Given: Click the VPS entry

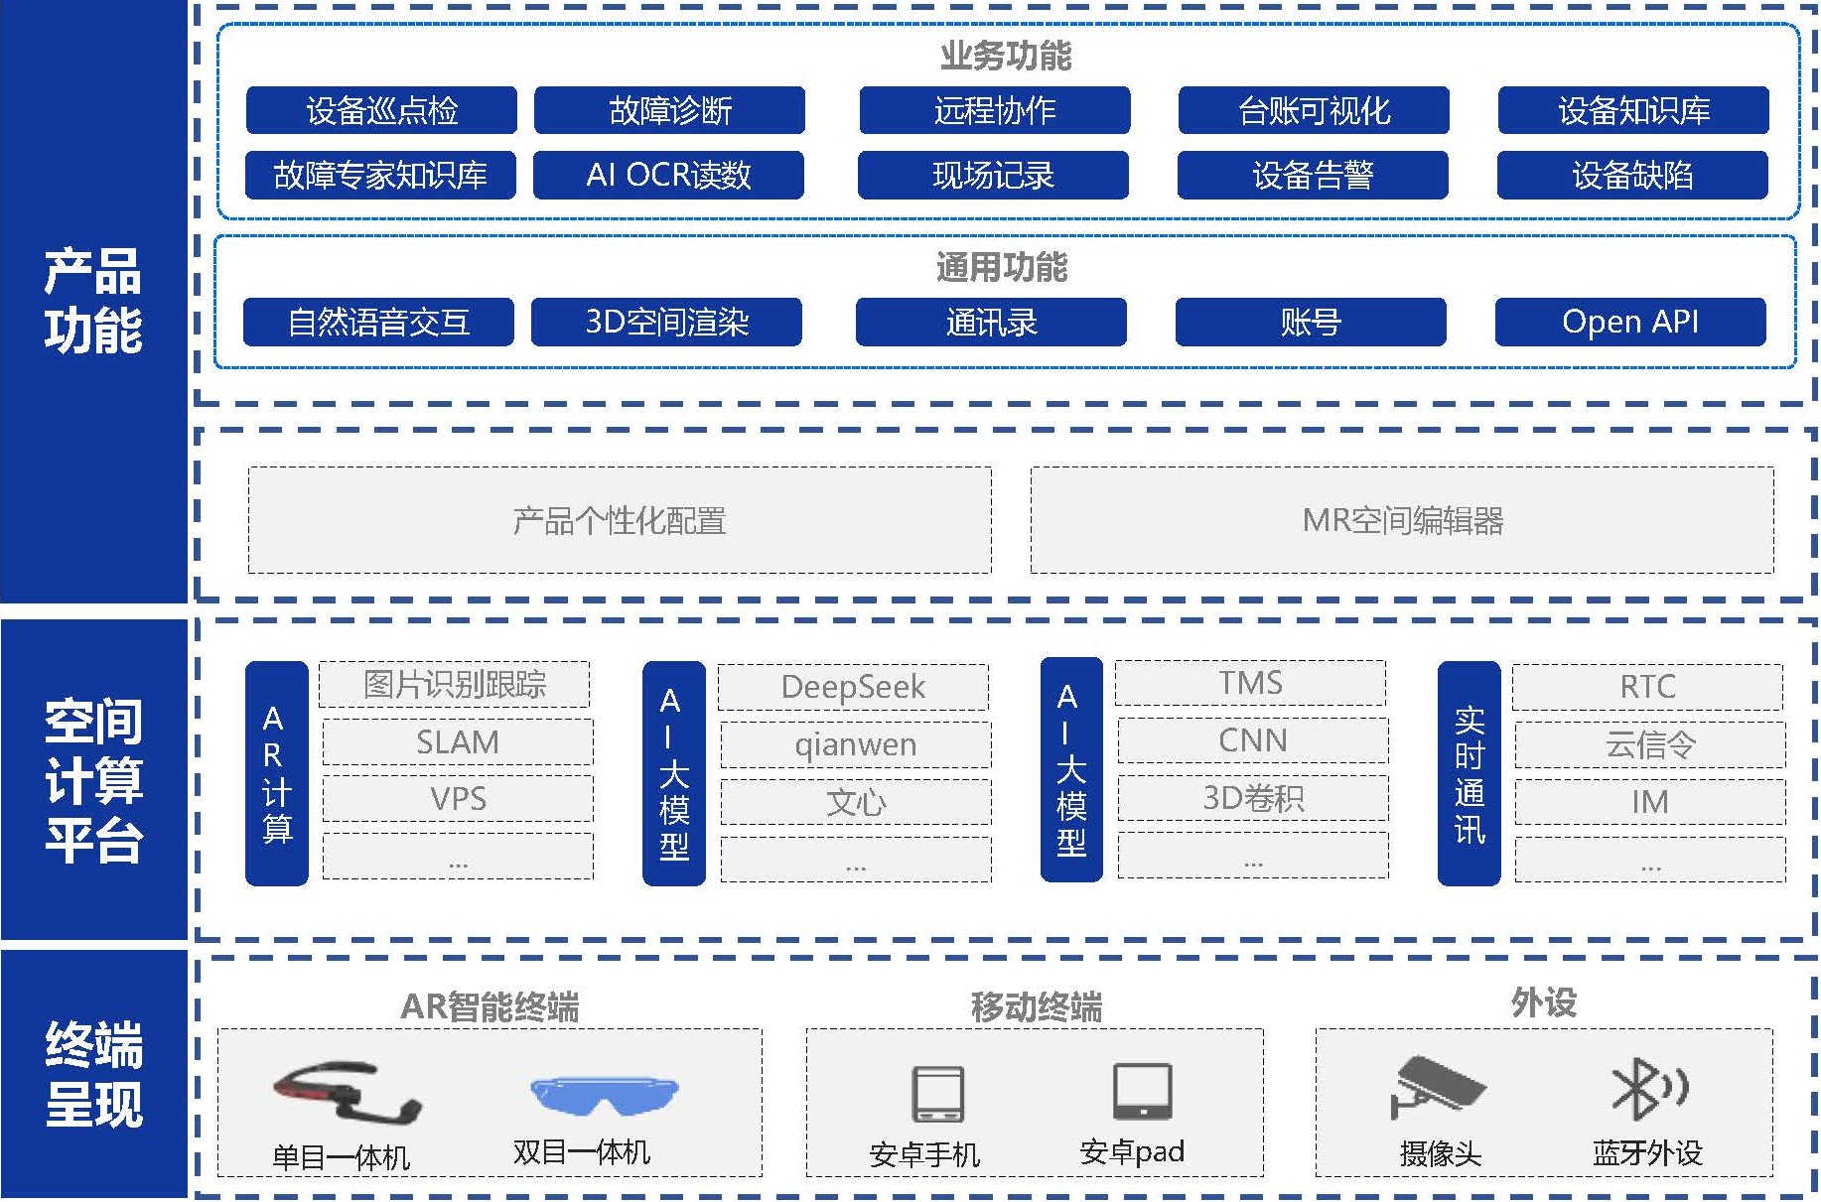Looking at the screenshot, I should (x=458, y=799).
